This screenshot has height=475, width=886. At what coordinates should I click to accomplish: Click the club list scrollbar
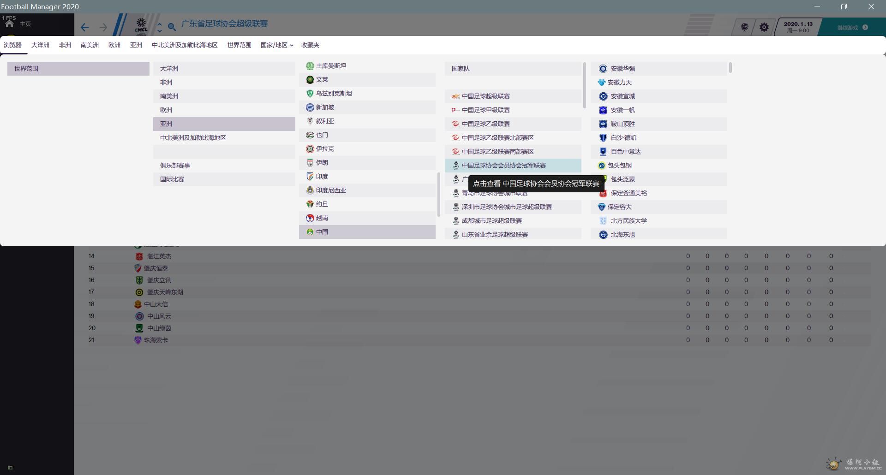click(x=730, y=67)
